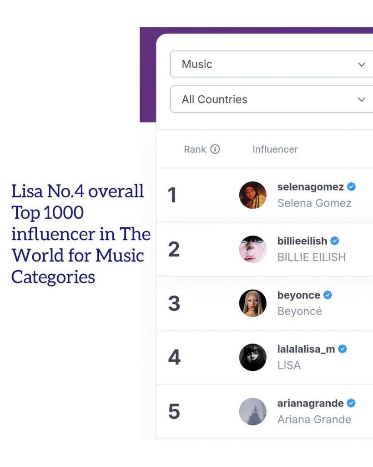Open the All Countries dropdown
This screenshot has width=373, height=467.
[x=272, y=99]
